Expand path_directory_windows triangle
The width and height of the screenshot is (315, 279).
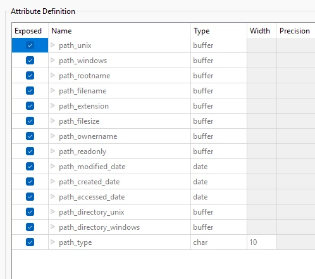(52, 227)
